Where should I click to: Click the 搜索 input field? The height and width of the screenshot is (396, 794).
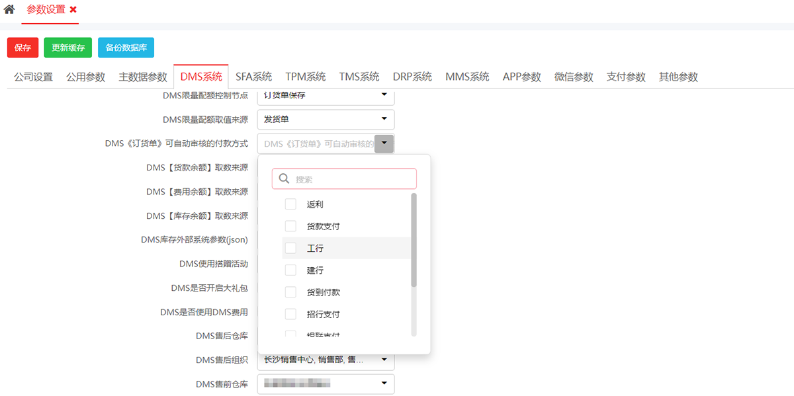coord(352,178)
